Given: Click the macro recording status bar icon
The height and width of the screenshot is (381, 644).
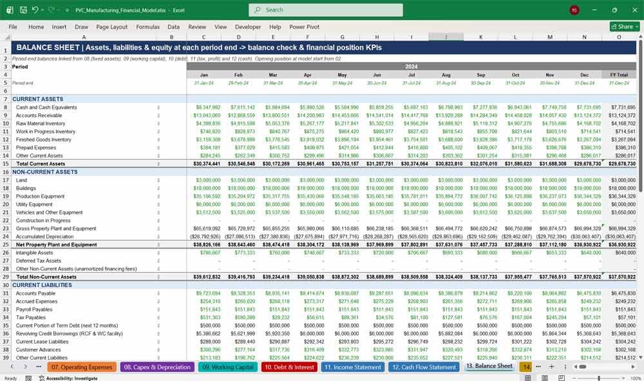Looking at the screenshot, I should coord(28,378).
